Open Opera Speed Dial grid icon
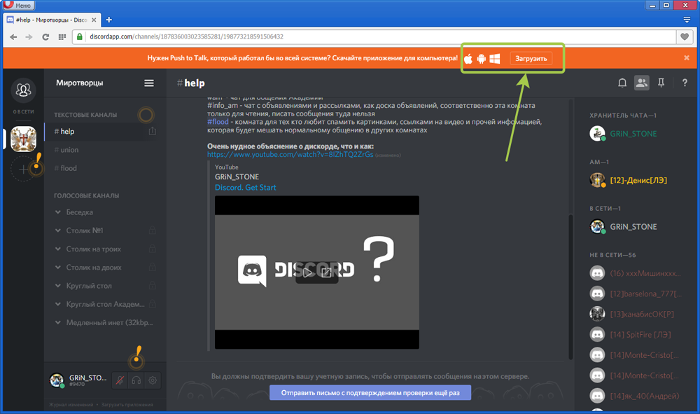 [x=62, y=36]
